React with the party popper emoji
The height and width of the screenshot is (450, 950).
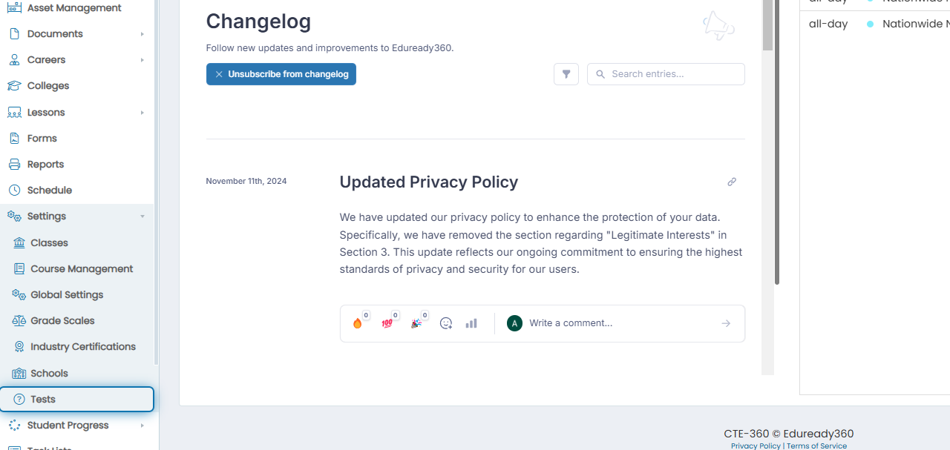(x=416, y=323)
